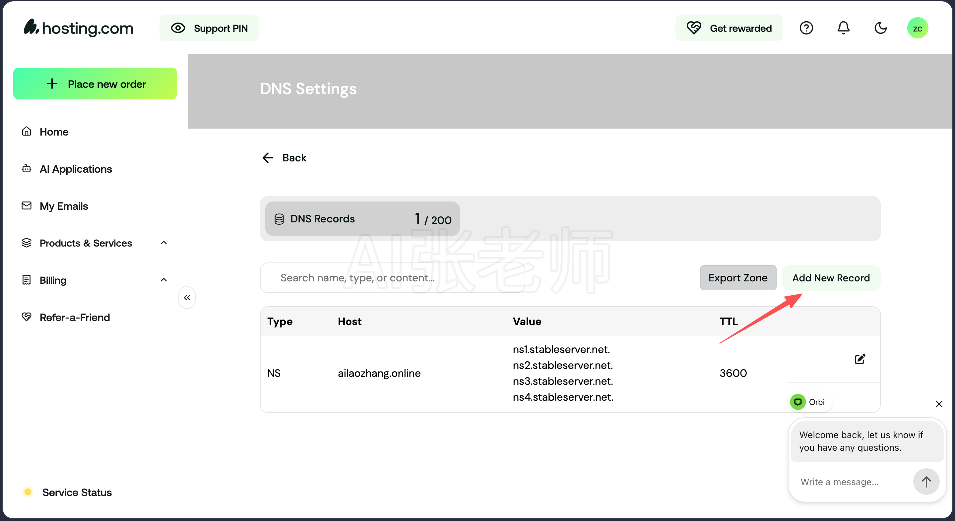955x521 pixels.
Task: Close the Orbi chat popup
Action: tap(939, 404)
